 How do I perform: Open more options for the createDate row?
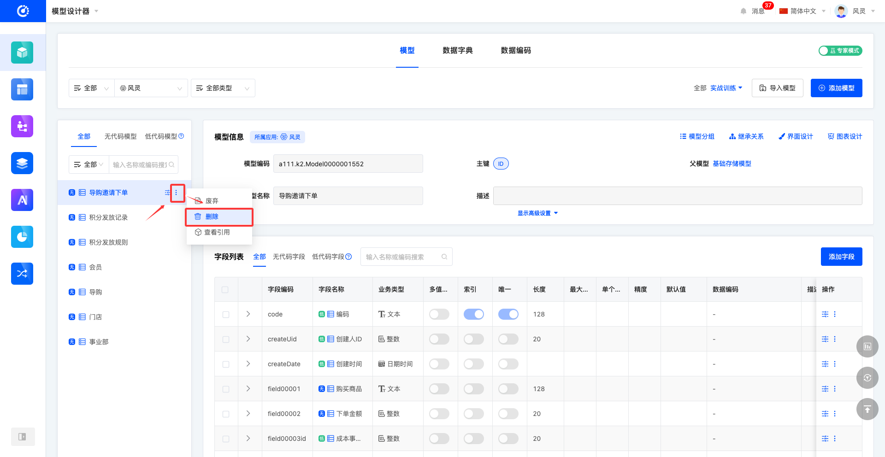pyautogui.click(x=835, y=364)
